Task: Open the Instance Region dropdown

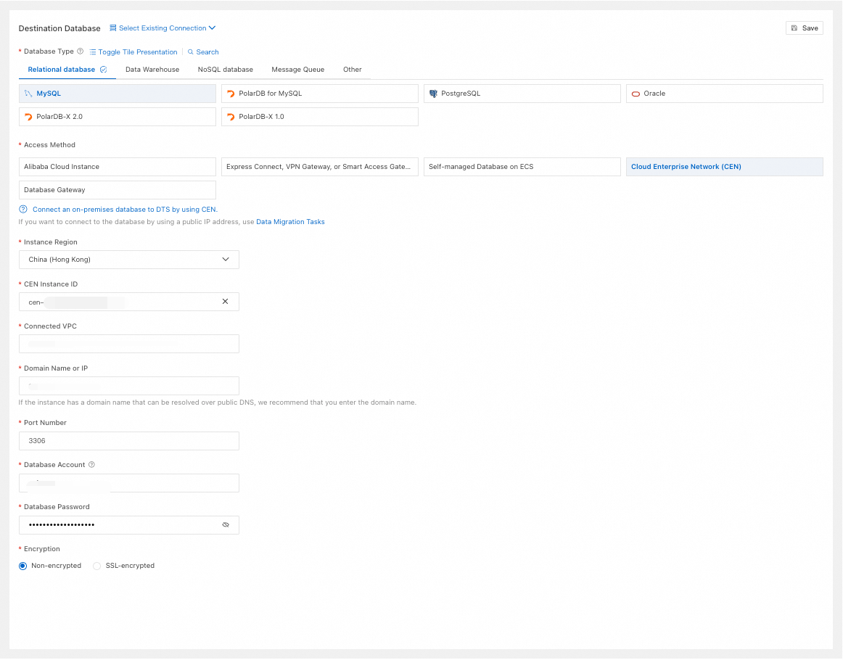Action: [128, 260]
